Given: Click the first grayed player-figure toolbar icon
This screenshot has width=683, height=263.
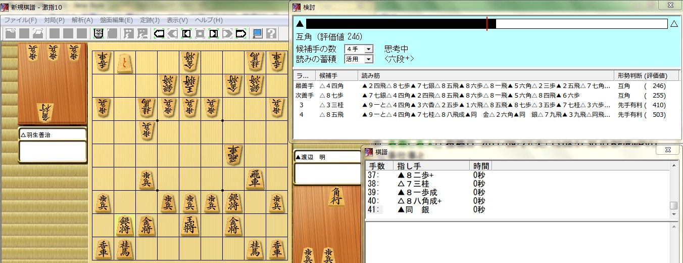Looking at the screenshot, I should click(x=129, y=34).
